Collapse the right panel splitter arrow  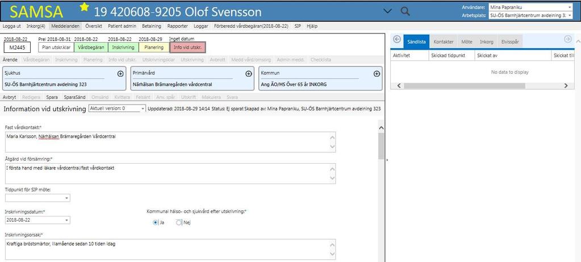[387, 160]
